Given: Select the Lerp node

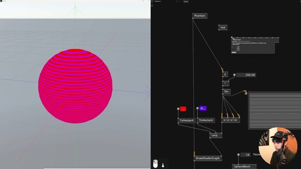Looking at the screenshot, I should pos(216,135).
